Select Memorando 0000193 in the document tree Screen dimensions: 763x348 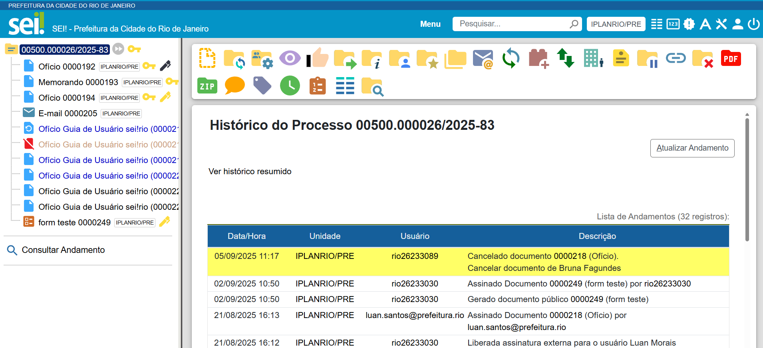pyautogui.click(x=78, y=82)
